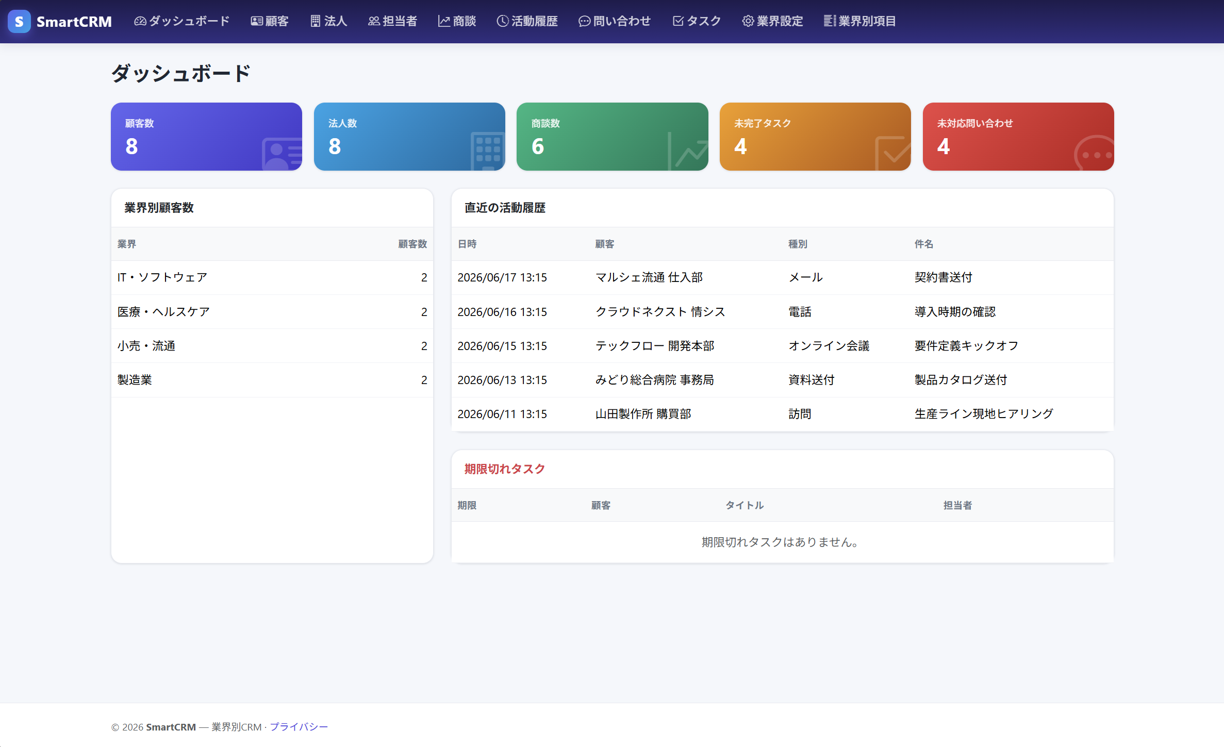Click the 契約書送付 subject cell
The height and width of the screenshot is (747, 1224).
pyautogui.click(x=944, y=277)
